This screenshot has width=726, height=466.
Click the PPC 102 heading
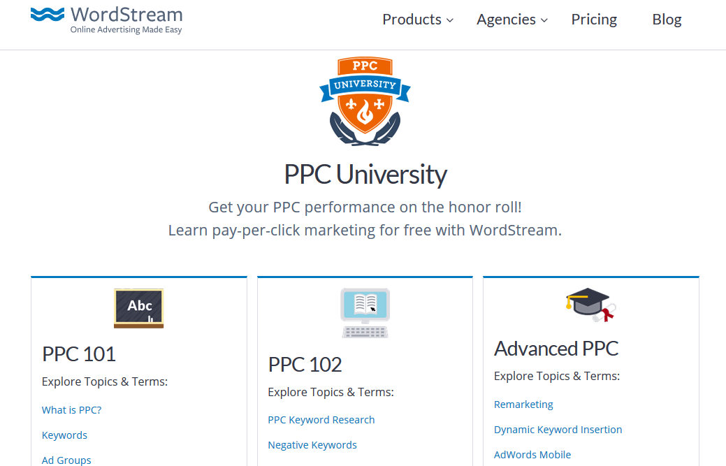pos(305,365)
